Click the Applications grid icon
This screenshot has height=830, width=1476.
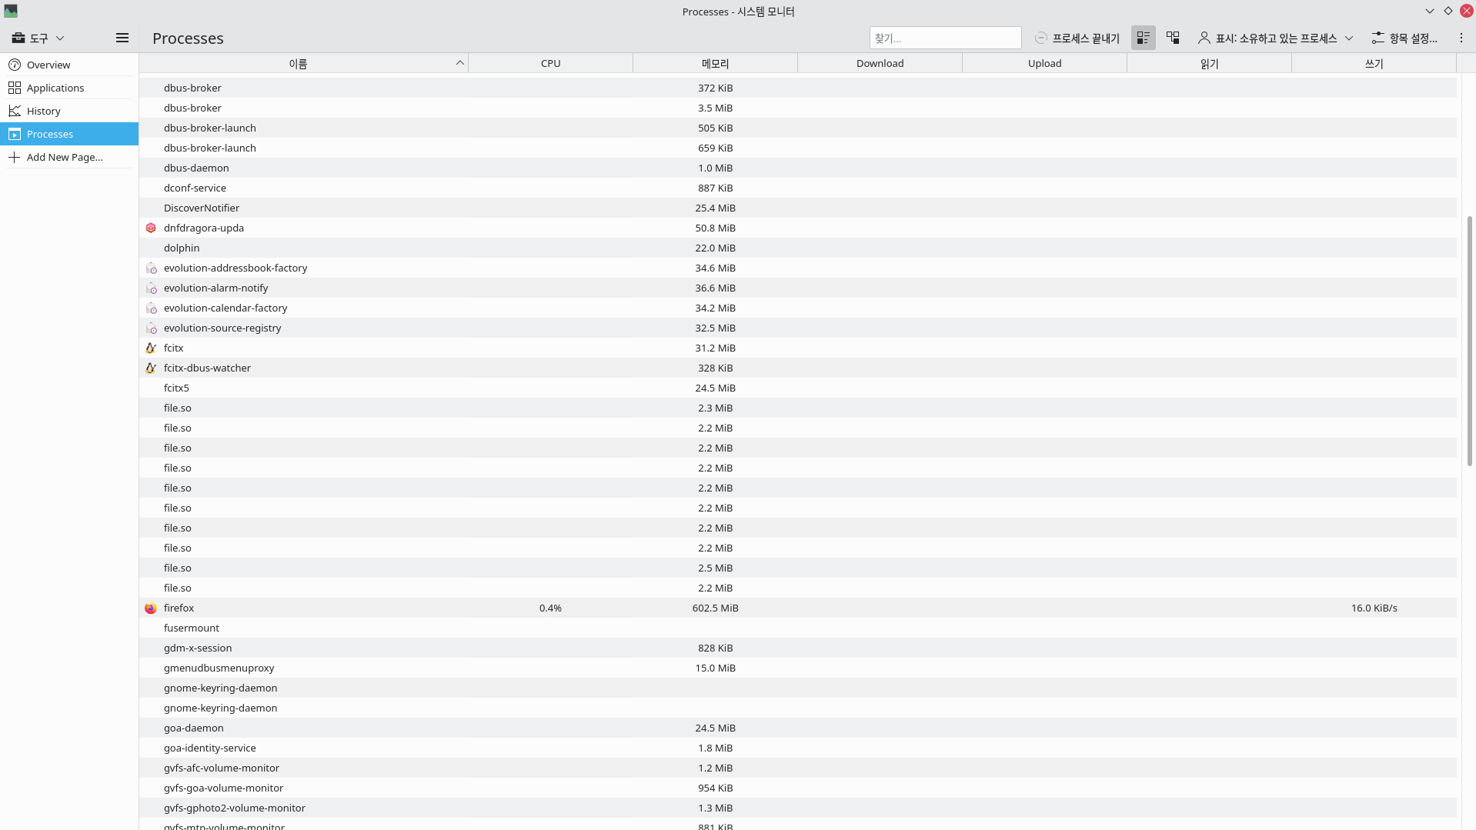[x=15, y=88]
